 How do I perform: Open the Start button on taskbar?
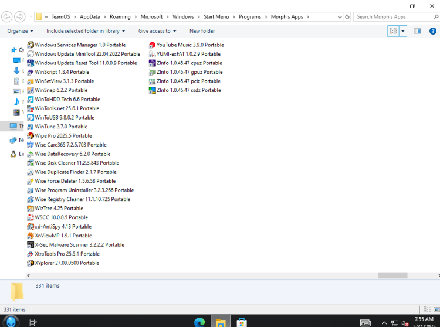11,322
